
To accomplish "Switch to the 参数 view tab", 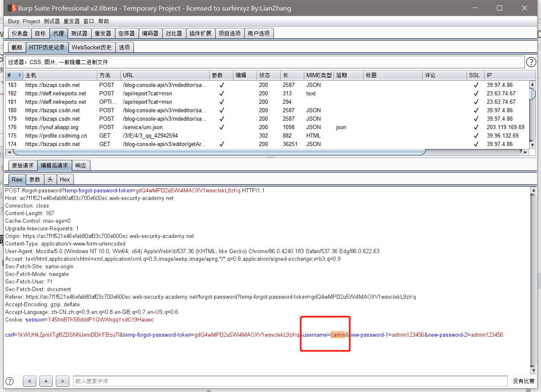I will (35, 179).
